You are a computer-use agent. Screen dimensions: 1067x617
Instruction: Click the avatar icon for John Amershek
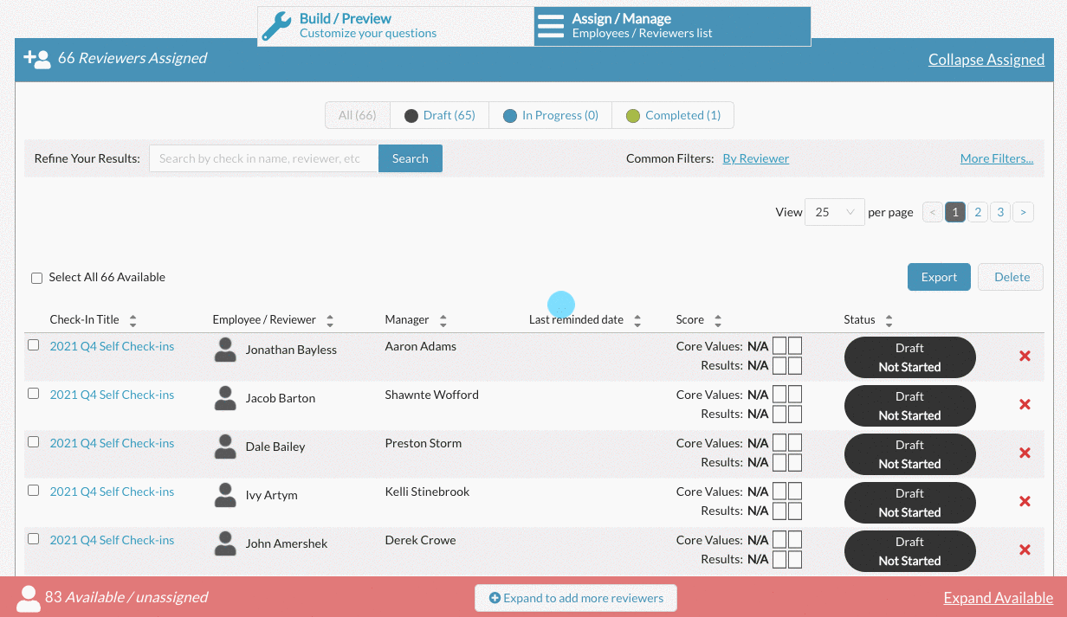click(225, 543)
